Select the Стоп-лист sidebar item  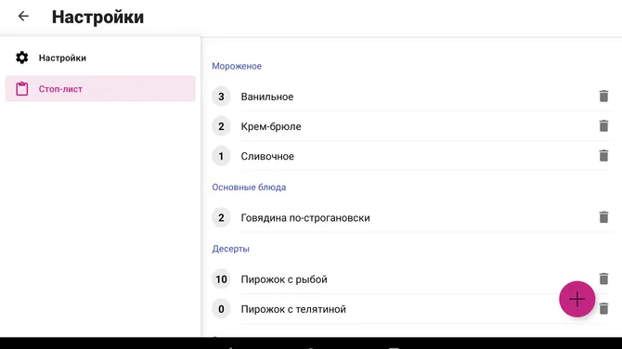click(x=100, y=88)
